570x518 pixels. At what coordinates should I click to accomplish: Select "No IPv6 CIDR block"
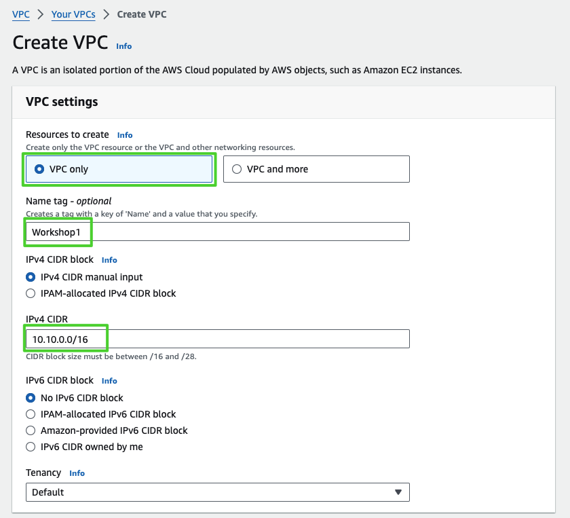(30, 398)
